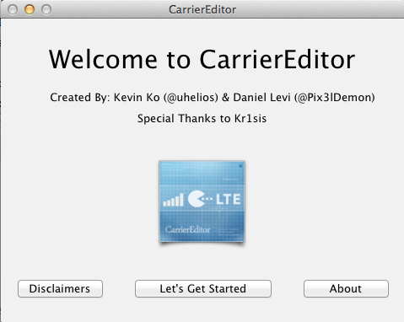Click the Pac-Man icon in the logo
The height and width of the screenshot is (322, 404).
coord(196,199)
